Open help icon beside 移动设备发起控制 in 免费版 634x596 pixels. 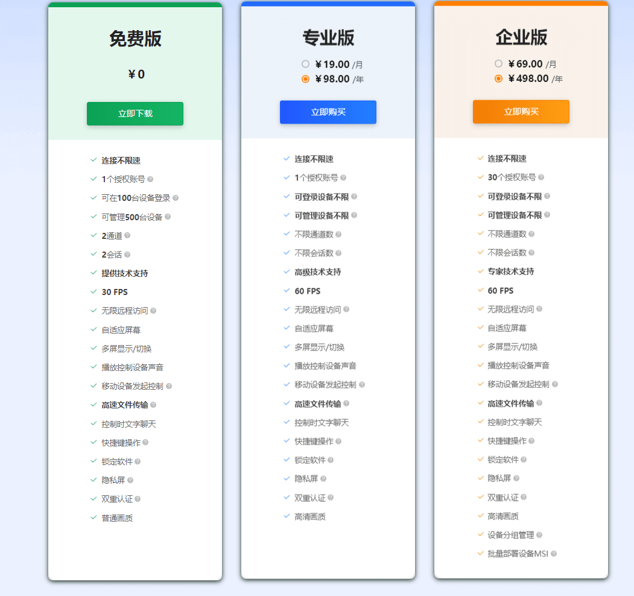169,386
